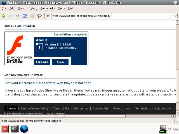Click the site identity icon beside the URL
This screenshot has height=134, width=179.
(48, 16)
